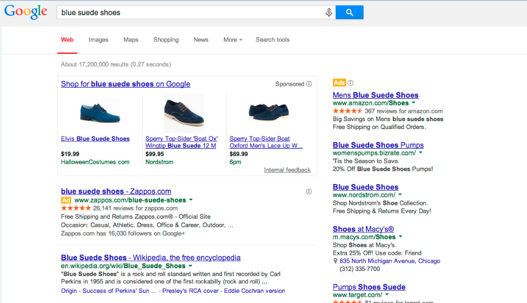Select the Web tab

67,40
